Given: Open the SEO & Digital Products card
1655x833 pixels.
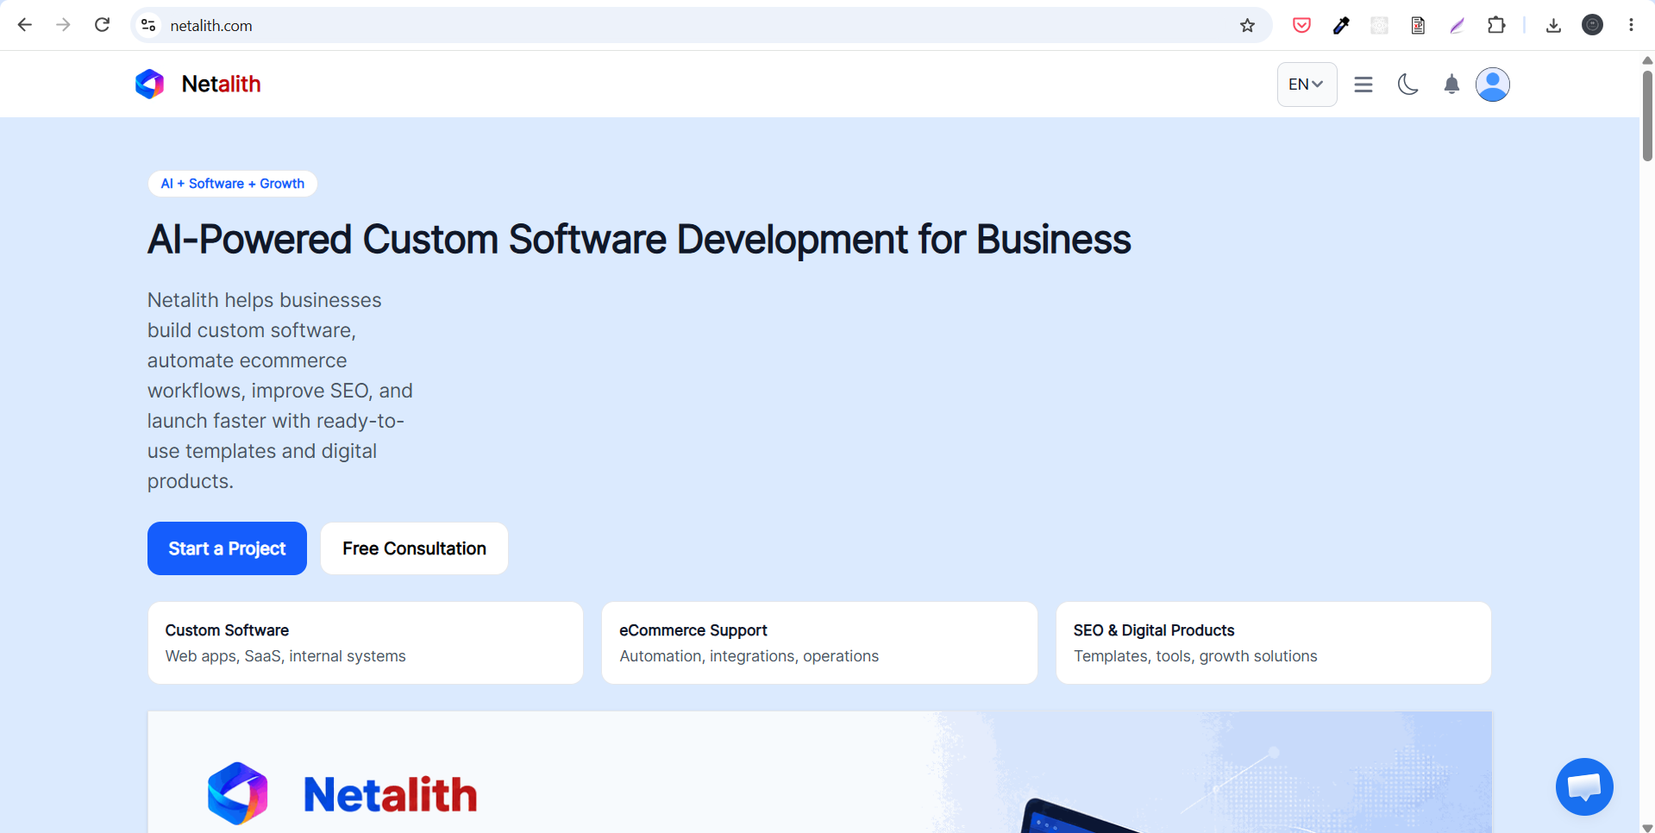Looking at the screenshot, I should coord(1274,643).
